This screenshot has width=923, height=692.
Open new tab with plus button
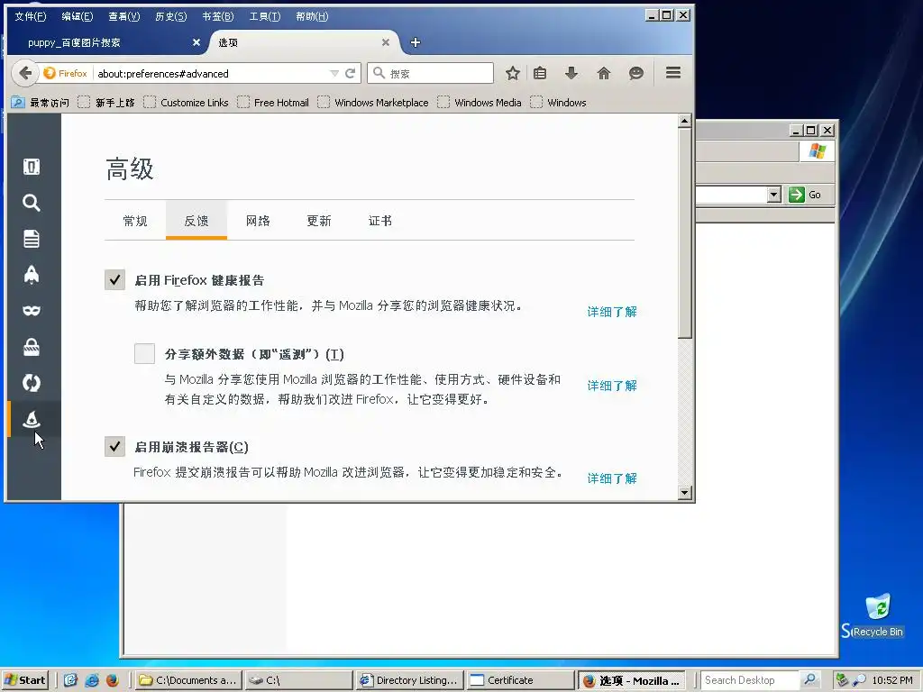pos(416,42)
